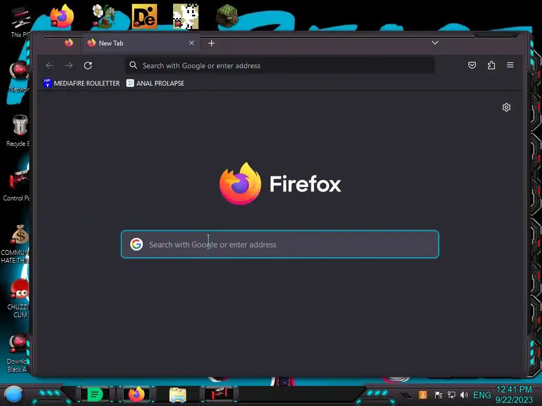
Task: Open the Action Center flag tray icon
Action: 439,394
